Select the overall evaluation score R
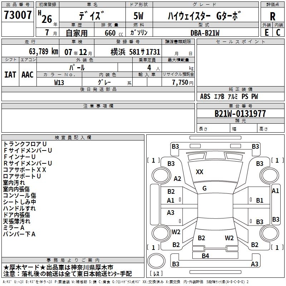The image size is (286, 286). [x=273, y=16]
